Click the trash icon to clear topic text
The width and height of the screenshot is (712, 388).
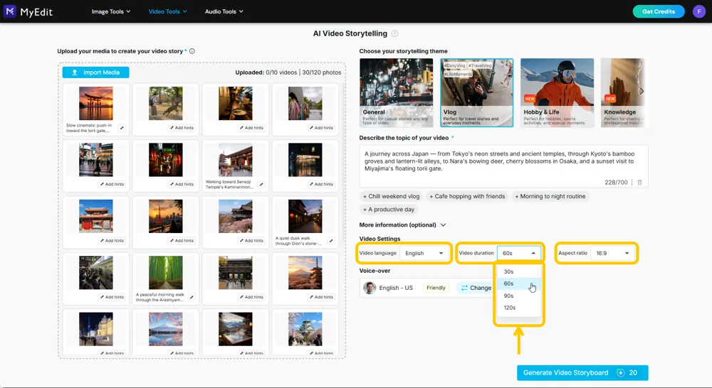pos(639,182)
